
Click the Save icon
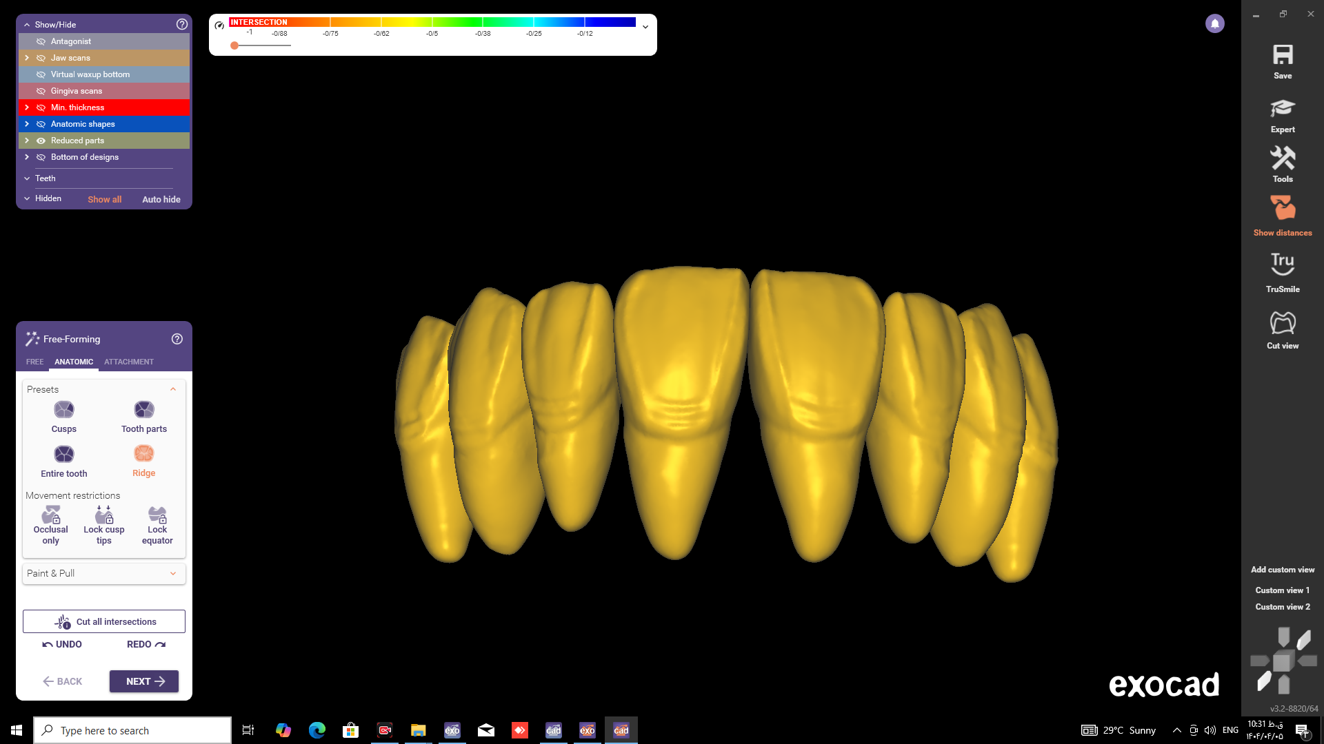click(x=1282, y=56)
